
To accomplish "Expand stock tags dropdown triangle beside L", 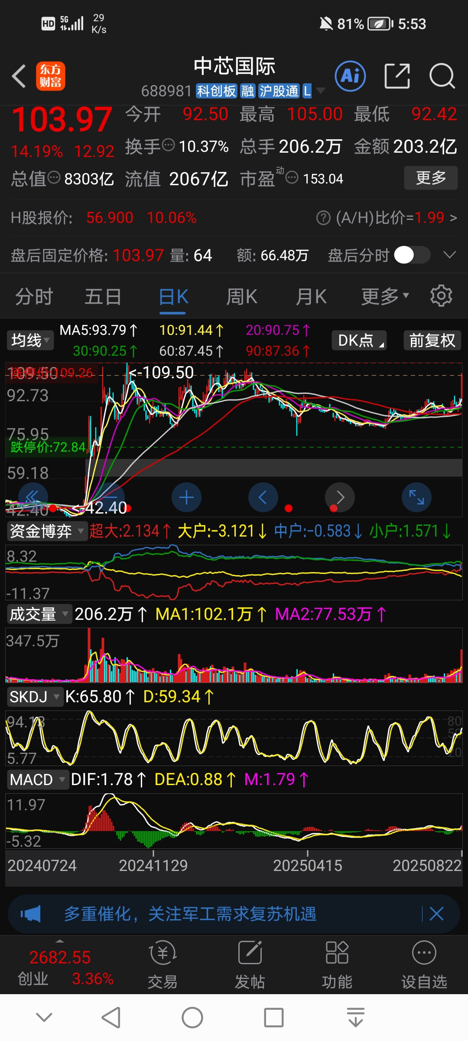I will click(321, 91).
